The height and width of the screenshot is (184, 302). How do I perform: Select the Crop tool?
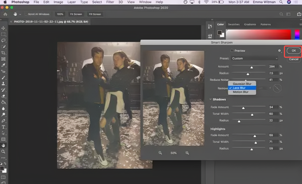click(x=4, y=53)
